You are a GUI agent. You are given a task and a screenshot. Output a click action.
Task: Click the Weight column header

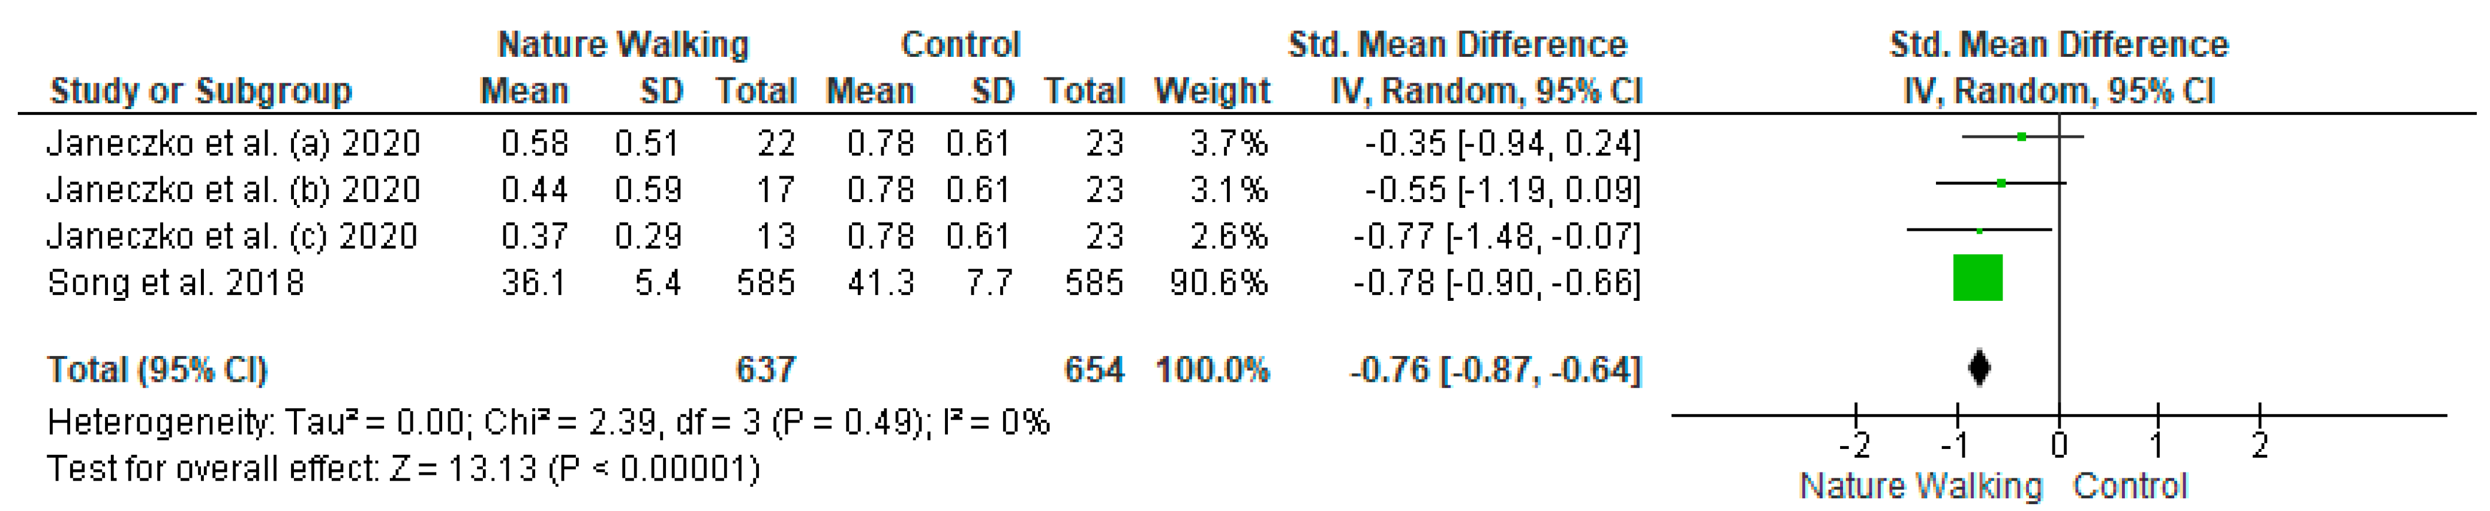coord(1212,91)
